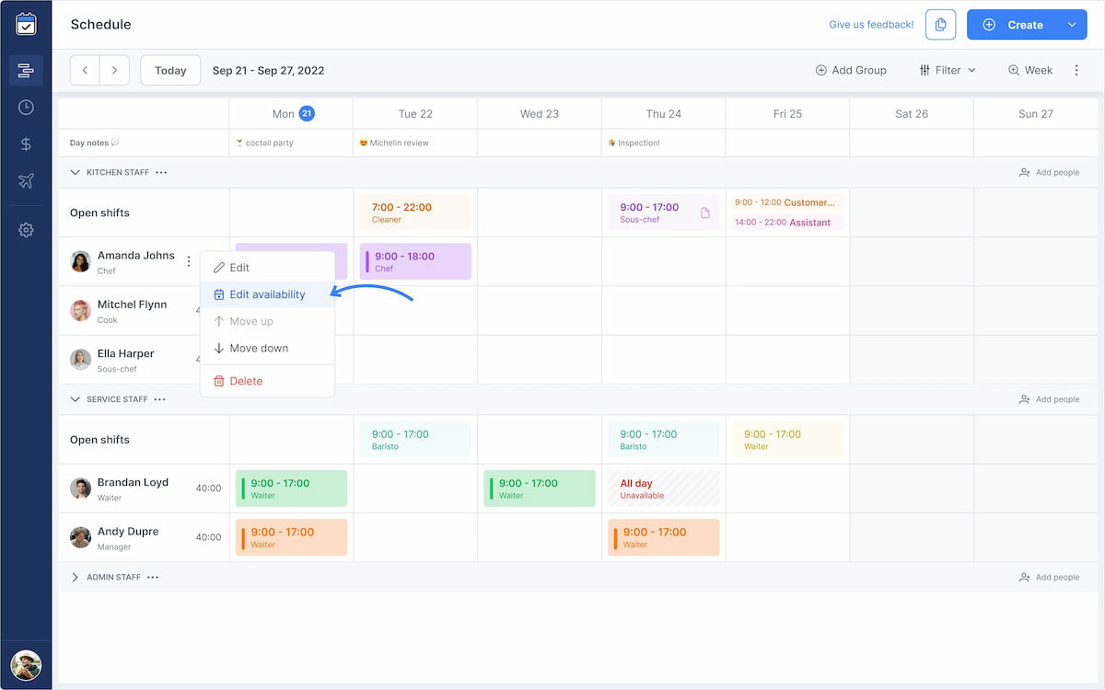Click Add people for SERVICE STAFF row

coord(1049,398)
